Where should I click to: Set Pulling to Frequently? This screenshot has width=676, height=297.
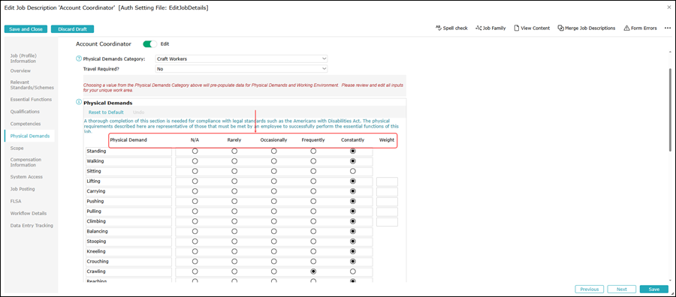(x=313, y=211)
